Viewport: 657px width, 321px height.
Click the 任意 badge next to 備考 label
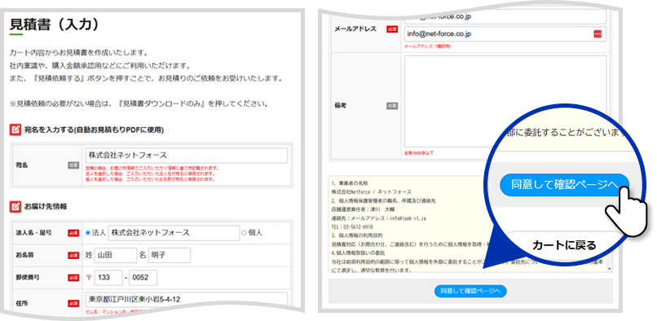(392, 106)
